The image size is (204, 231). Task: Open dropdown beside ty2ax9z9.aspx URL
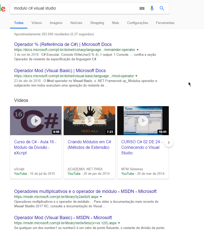tap(101, 197)
